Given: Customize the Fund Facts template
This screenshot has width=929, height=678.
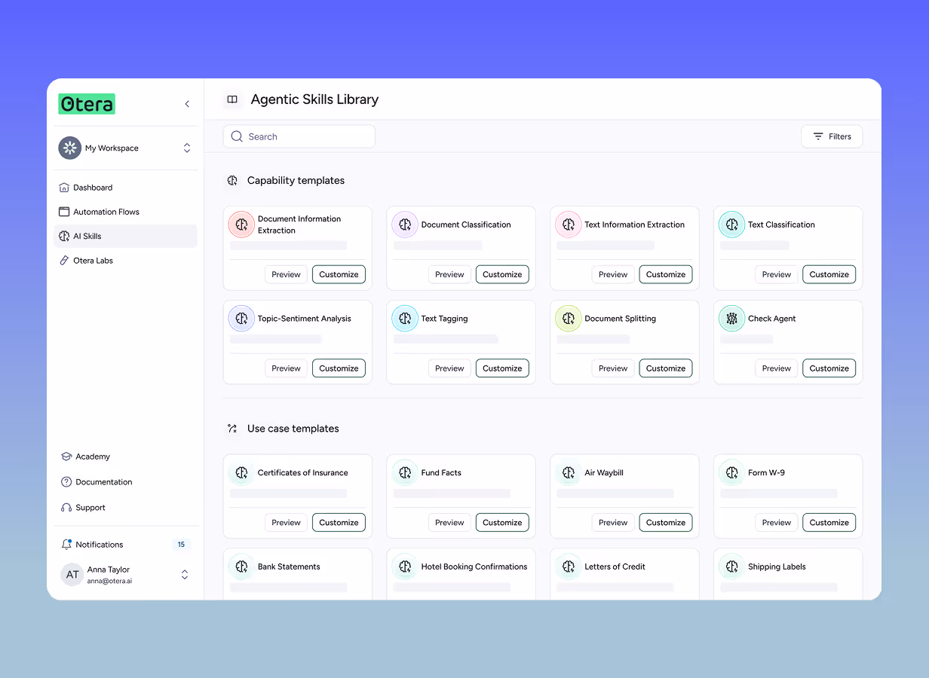Looking at the screenshot, I should (x=502, y=522).
